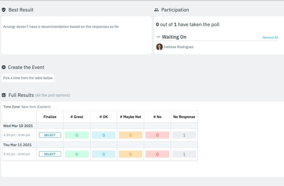Click the Create the Event plus icon
284x186 pixels.
pos(4,67)
